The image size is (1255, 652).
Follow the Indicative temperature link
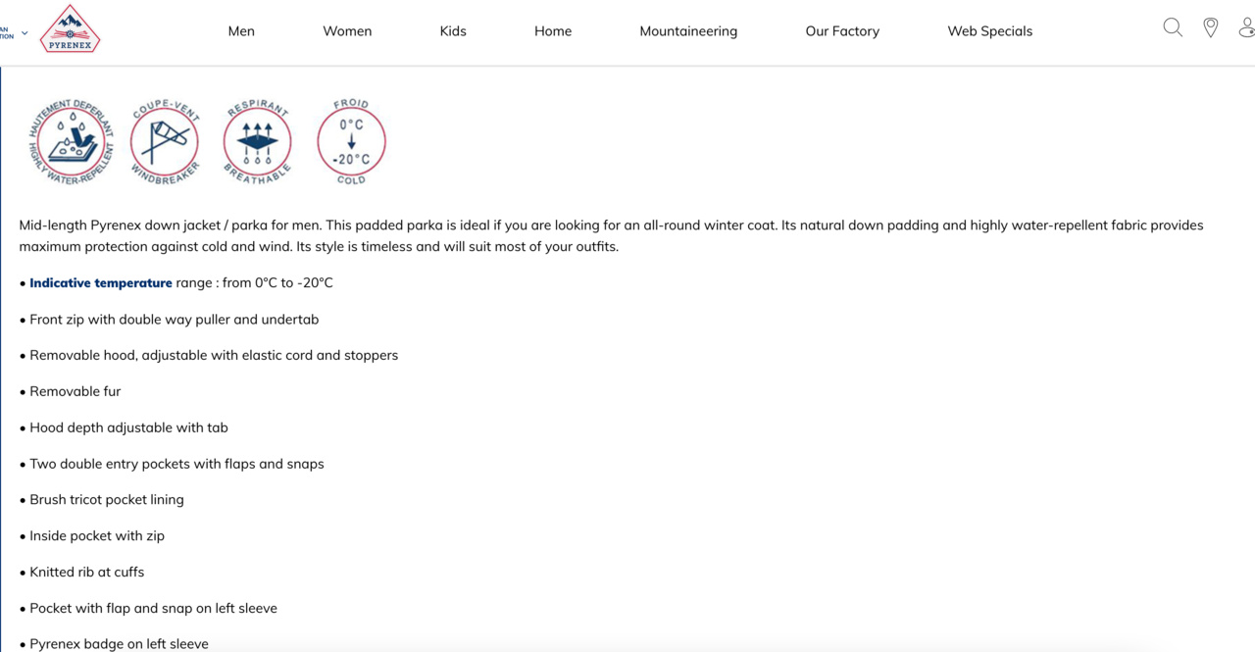coord(101,283)
